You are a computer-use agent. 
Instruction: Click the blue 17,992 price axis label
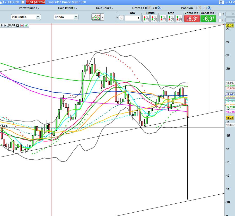tap(230, 94)
